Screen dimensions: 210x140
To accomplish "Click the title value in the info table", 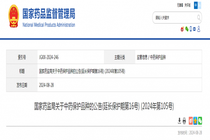I will point(82,71).
